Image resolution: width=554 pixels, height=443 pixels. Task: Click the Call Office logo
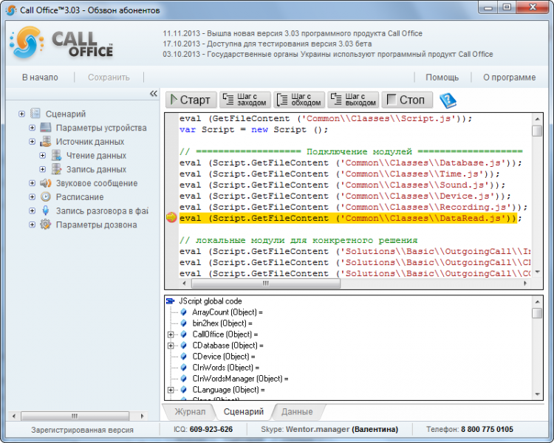[63, 44]
